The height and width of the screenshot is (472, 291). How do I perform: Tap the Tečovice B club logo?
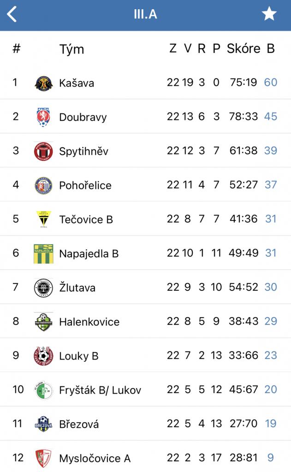(x=43, y=219)
